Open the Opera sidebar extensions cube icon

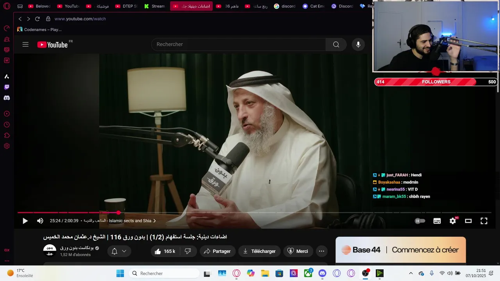[7, 135]
